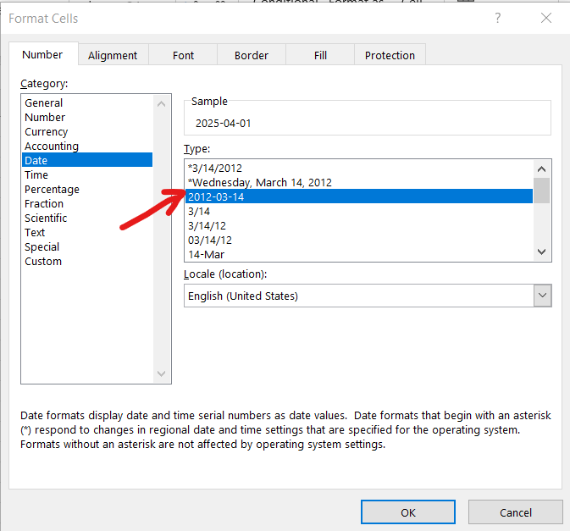Select Date category
The width and height of the screenshot is (570, 531).
pyautogui.click(x=87, y=160)
